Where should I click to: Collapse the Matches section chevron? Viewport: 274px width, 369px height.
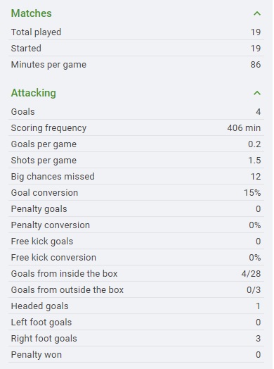point(257,13)
